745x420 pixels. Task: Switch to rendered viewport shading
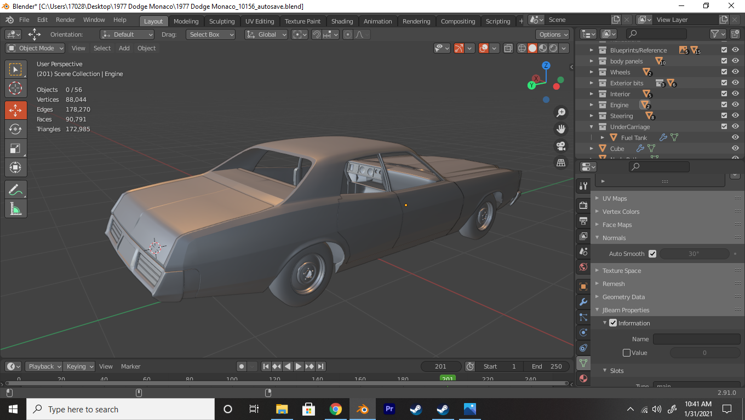point(553,48)
